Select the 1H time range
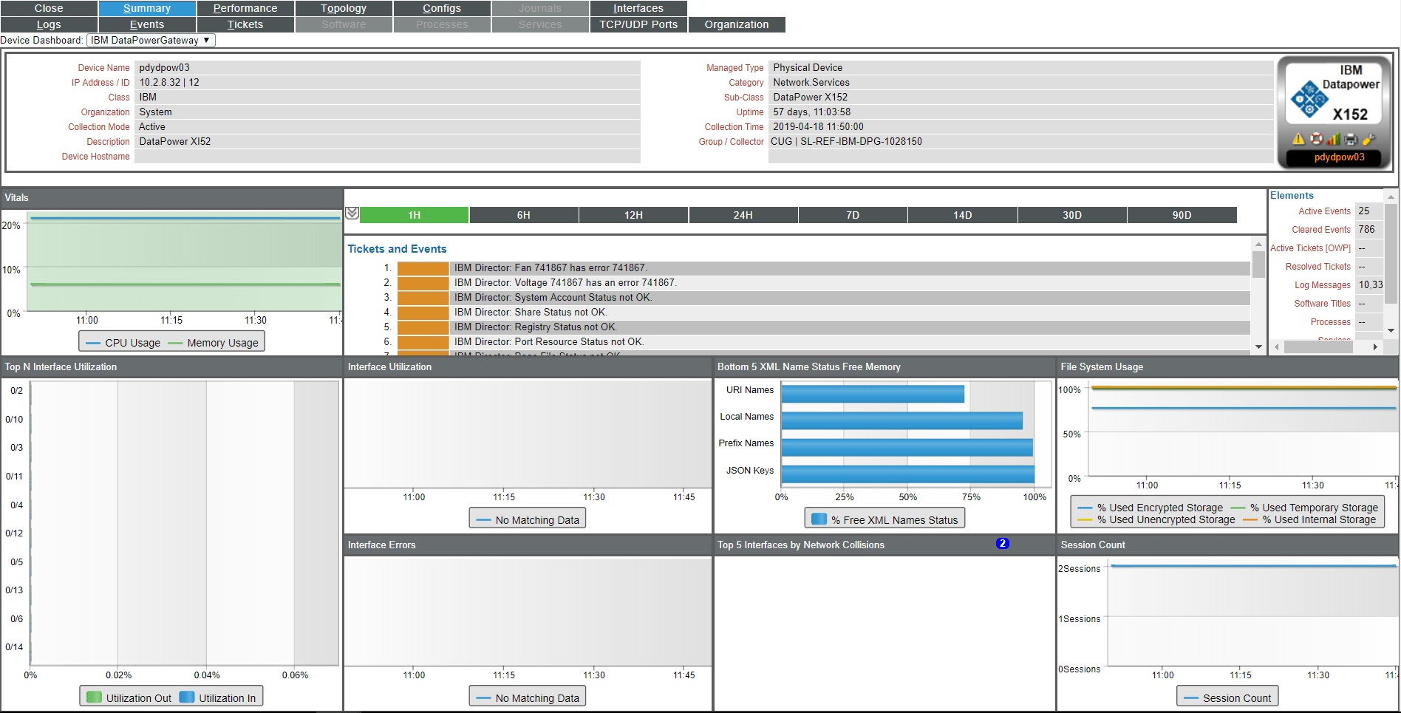This screenshot has height=713, width=1401. point(415,215)
